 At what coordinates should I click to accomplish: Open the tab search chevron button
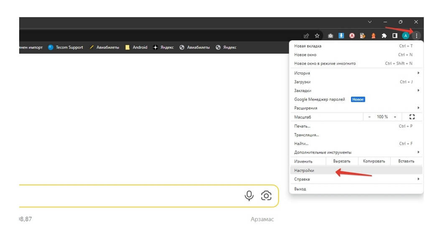click(370, 22)
